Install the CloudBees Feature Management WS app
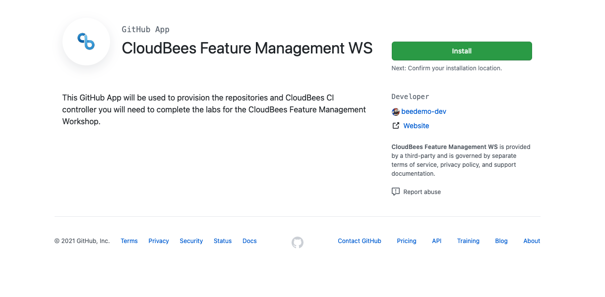 461,51
